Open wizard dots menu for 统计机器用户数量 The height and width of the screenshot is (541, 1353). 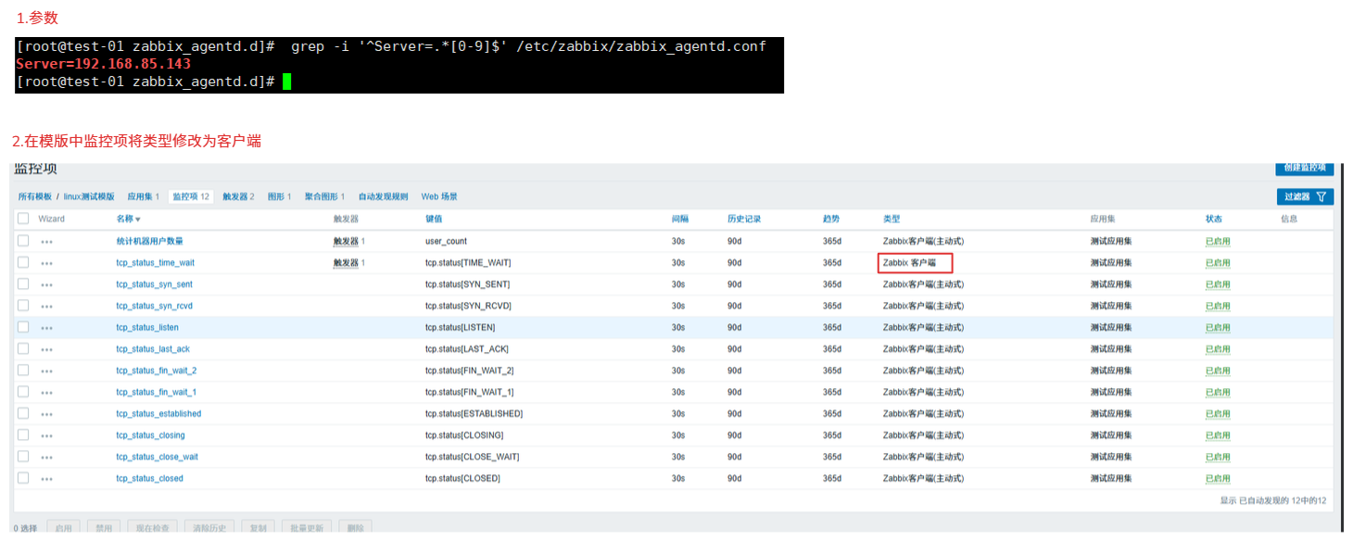coord(46,242)
